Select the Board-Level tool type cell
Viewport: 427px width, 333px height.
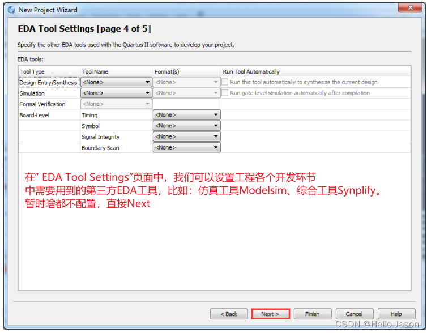click(x=49, y=115)
